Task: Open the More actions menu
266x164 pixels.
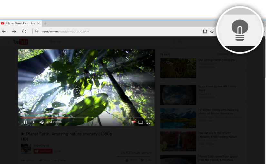Action: point(60,160)
